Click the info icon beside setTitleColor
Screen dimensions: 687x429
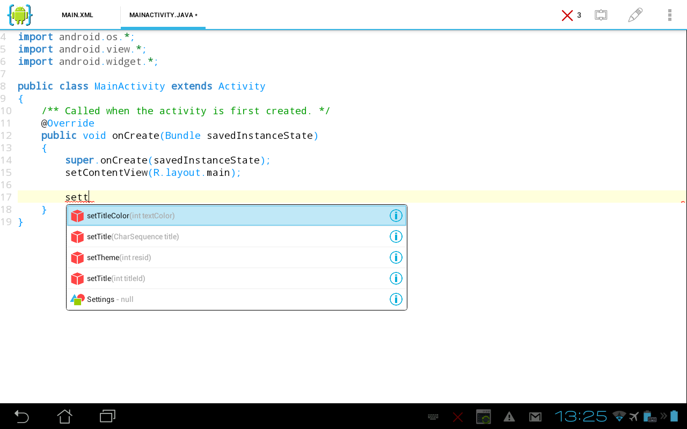pyautogui.click(x=396, y=215)
